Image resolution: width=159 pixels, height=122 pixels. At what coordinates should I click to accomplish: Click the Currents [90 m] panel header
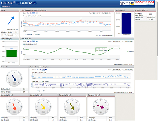coord(101,95)
